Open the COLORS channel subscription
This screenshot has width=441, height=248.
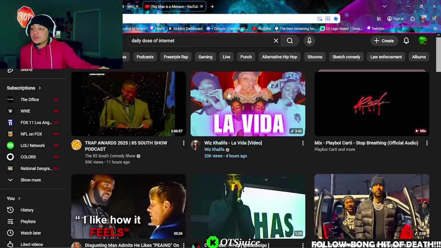33,157
